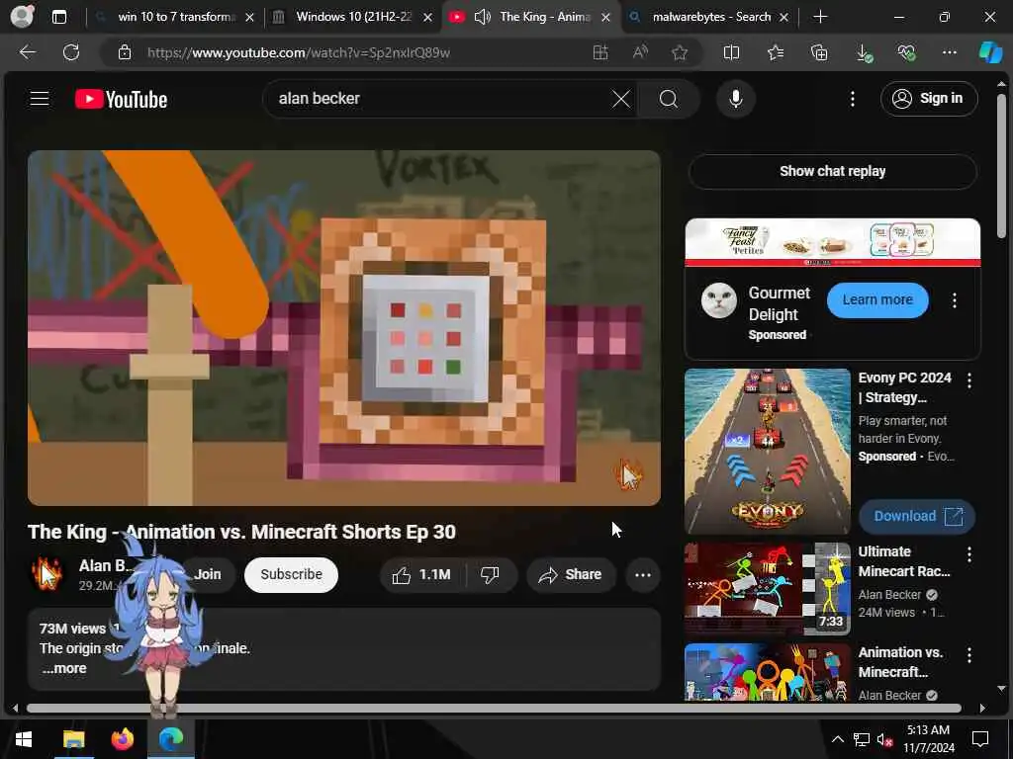Open the YouTube guide hamburger menu
The height and width of the screenshot is (759, 1013).
pyautogui.click(x=40, y=99)
